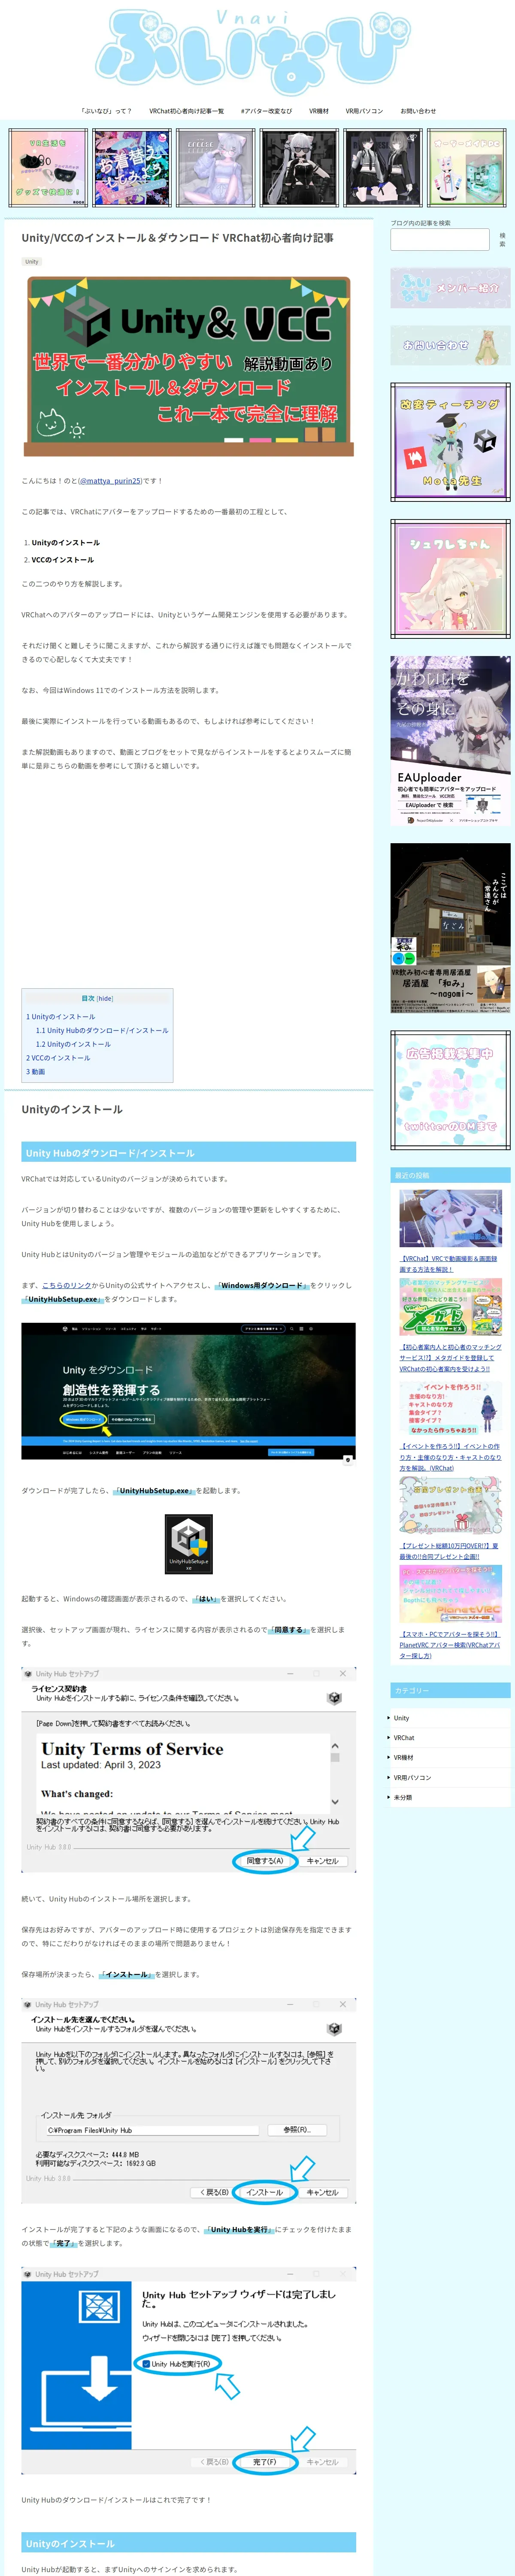Click the Unity download page screenshot
515x2576 pixels.
pyautogui.click(x=189, y=1392)
